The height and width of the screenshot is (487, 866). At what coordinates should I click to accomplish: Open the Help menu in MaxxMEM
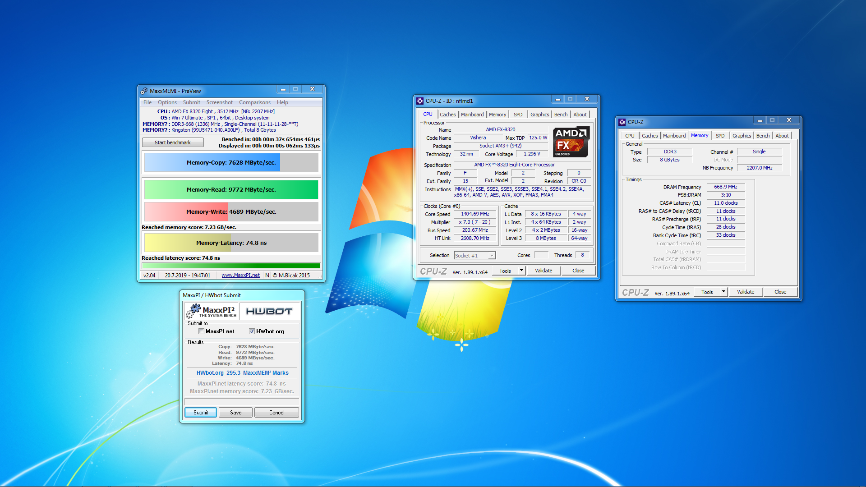point(282,102)
